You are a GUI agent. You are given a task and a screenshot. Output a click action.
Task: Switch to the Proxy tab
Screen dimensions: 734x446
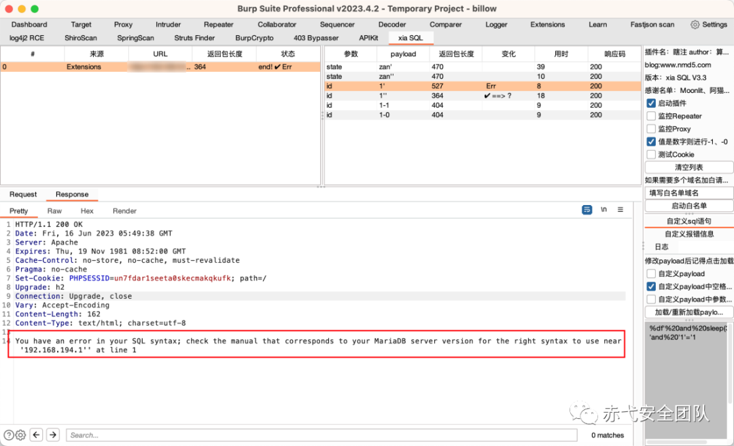point(123,24)
